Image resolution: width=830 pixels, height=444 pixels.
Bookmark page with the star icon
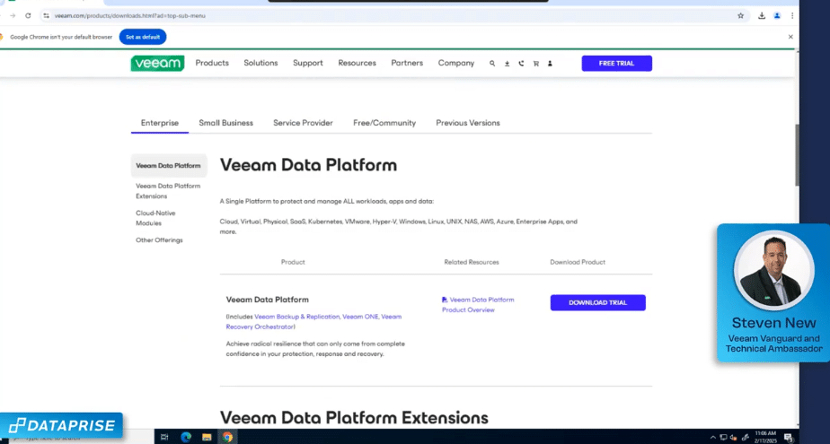point(740,16)
